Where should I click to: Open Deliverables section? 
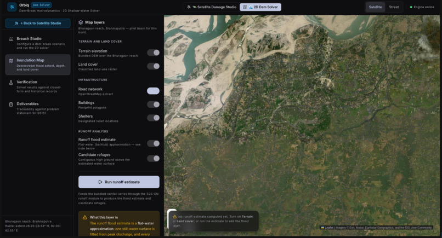click(x=38, y=108)
